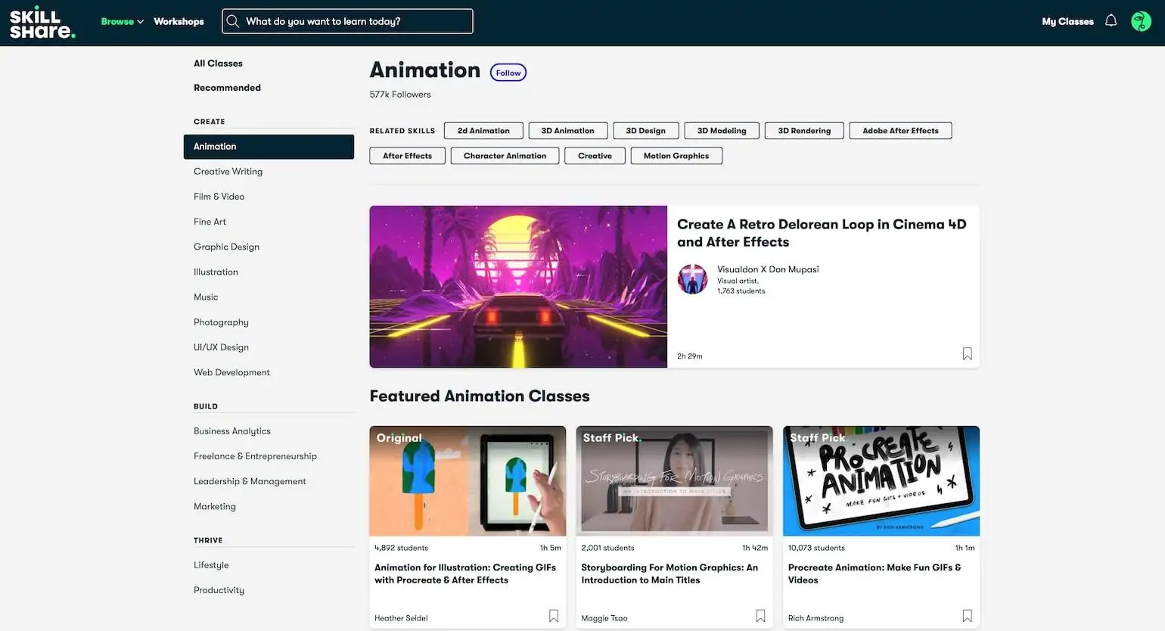Open Illustration category
This screenshot has width=1165, height=631.
216,272
